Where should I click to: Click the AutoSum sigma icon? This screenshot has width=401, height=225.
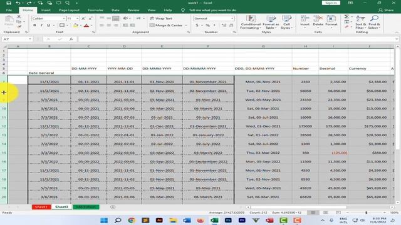point(346,17)
